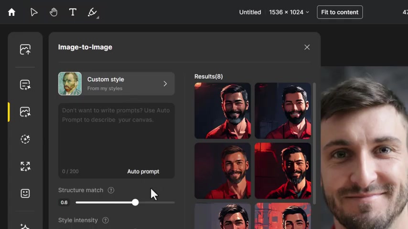Click the Auto prompt button
This screenshot has height=229, width=408.
tap(143, 172)
